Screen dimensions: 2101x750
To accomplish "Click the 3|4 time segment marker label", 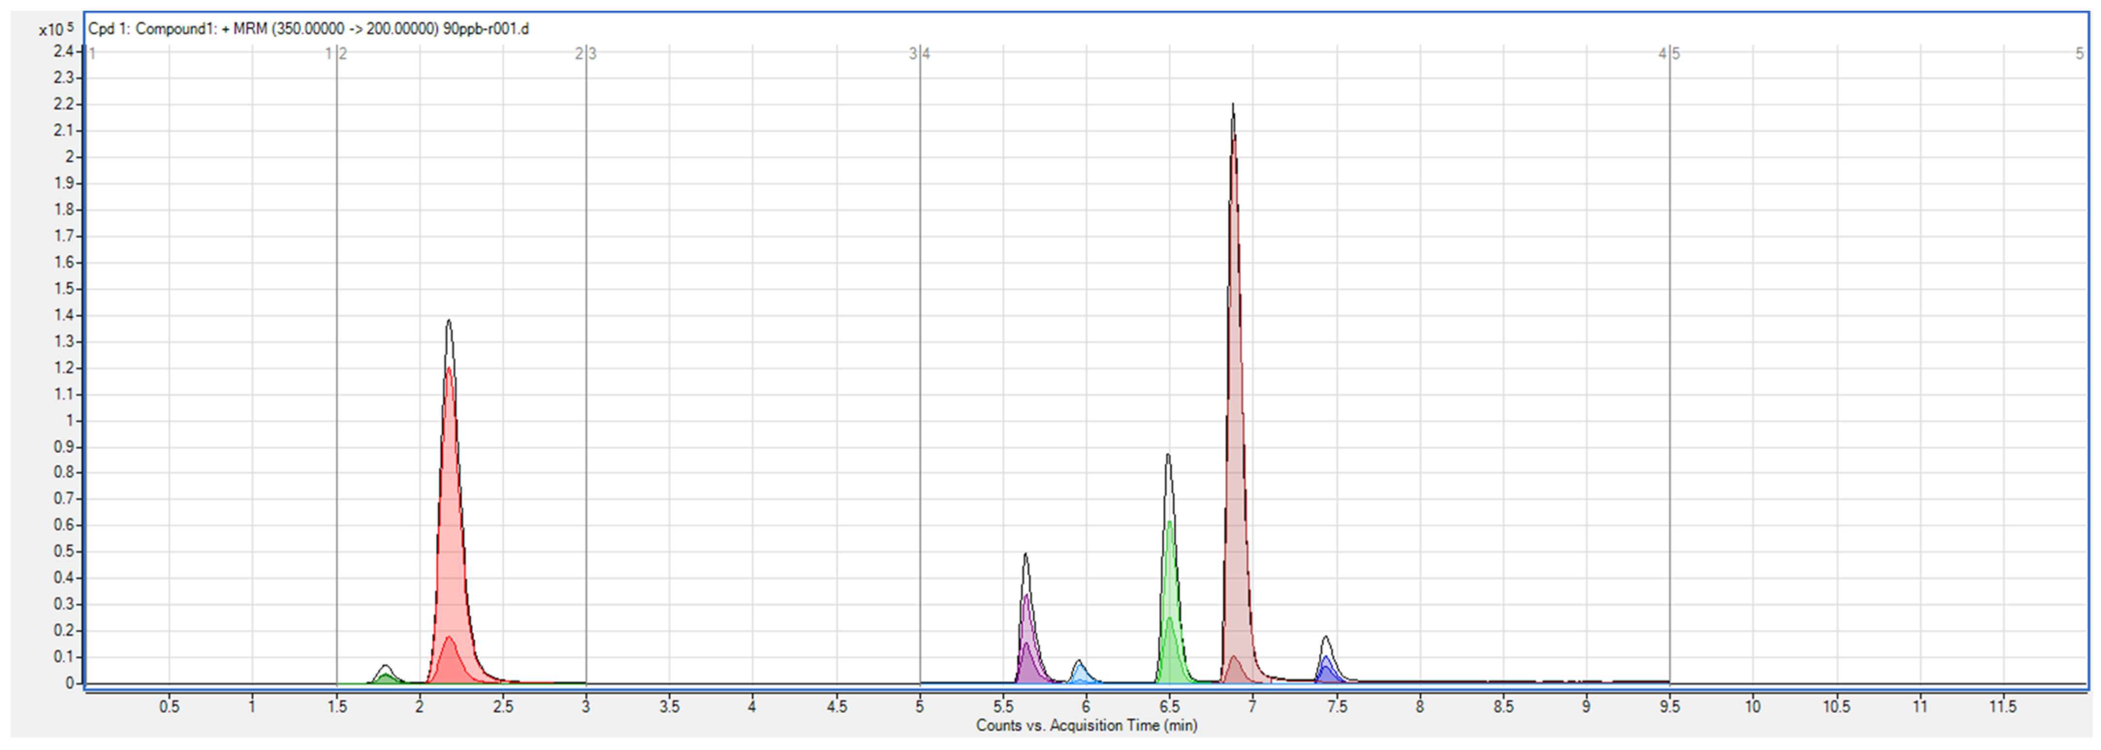I will click(920, 54).
